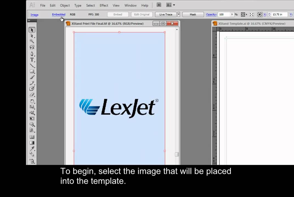Select the Eyedropper tool
Image resolution: width=294 pixels, height=197 pixels.
tap(32, 149)
